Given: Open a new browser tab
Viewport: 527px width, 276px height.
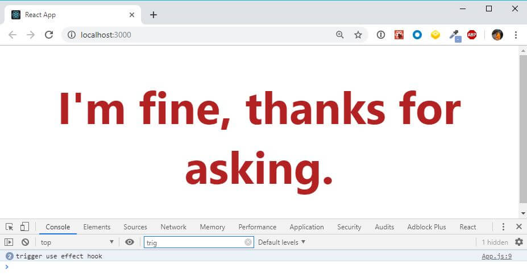Looking at the screenshot, I should 153,15.
